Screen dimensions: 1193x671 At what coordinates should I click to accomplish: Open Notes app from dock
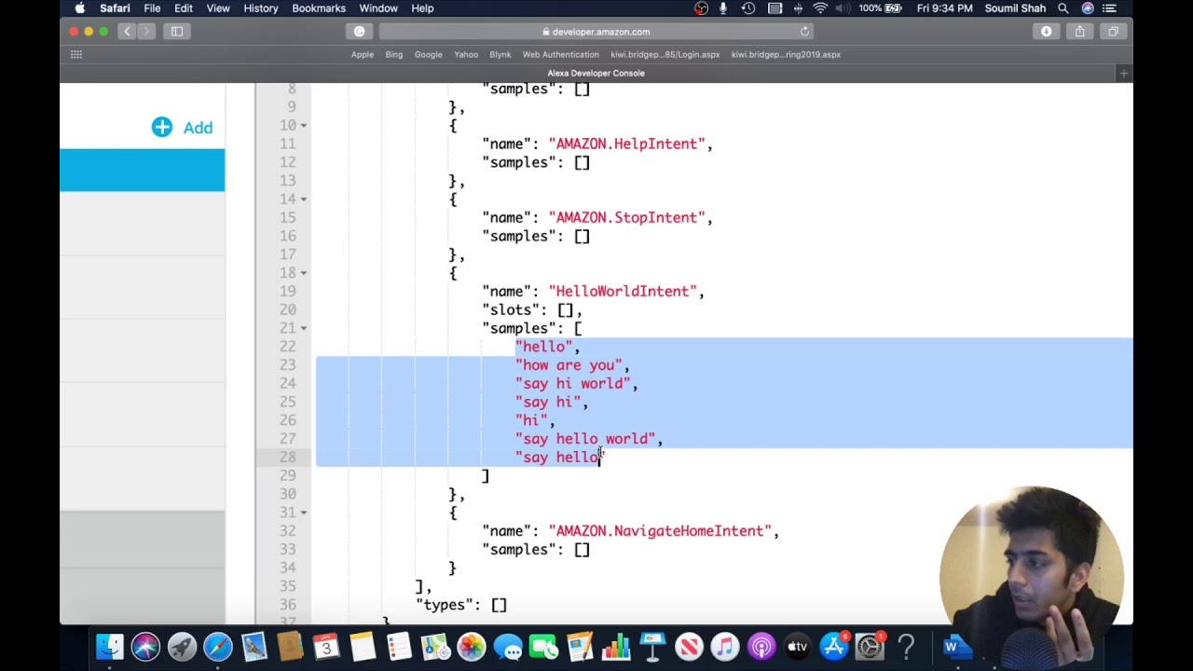coord(363,647)
